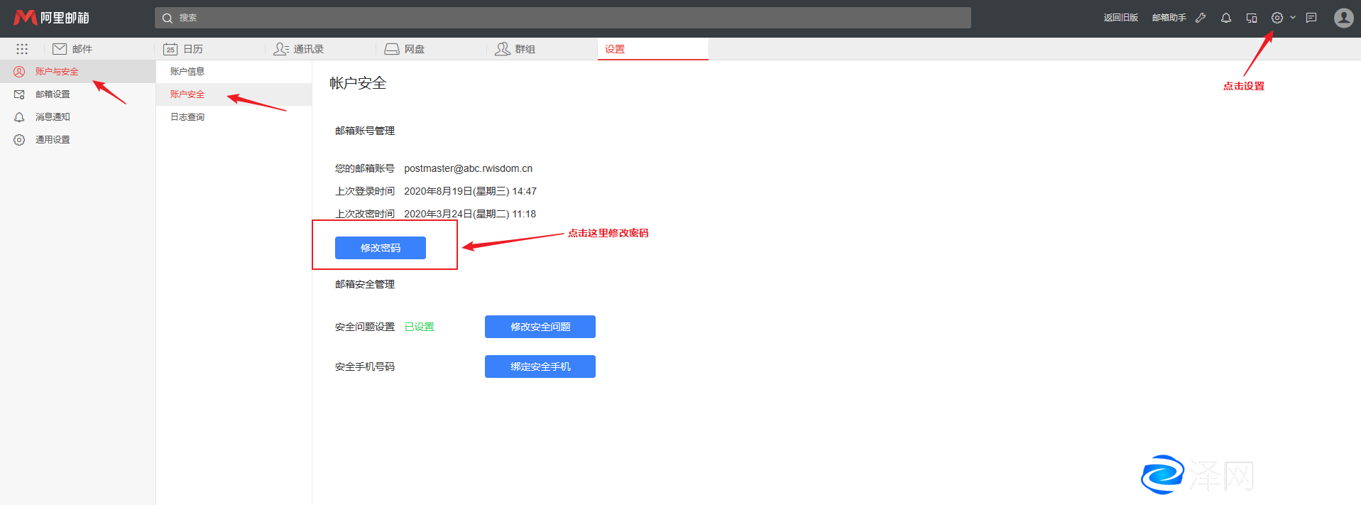Click the feedback message icon
The width and height of the screenshot is (1361, 505).
pos(1311,18)
